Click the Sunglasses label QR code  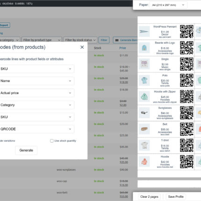187,113
